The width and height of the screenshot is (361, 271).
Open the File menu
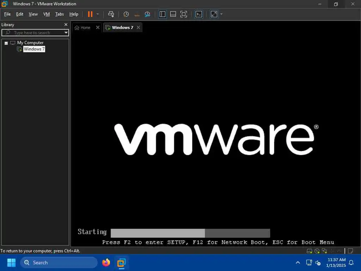[7, 14]
